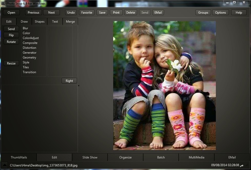Select Transition in the effects list
Viewport: 251px width, 170px height.
coord(30,72)
